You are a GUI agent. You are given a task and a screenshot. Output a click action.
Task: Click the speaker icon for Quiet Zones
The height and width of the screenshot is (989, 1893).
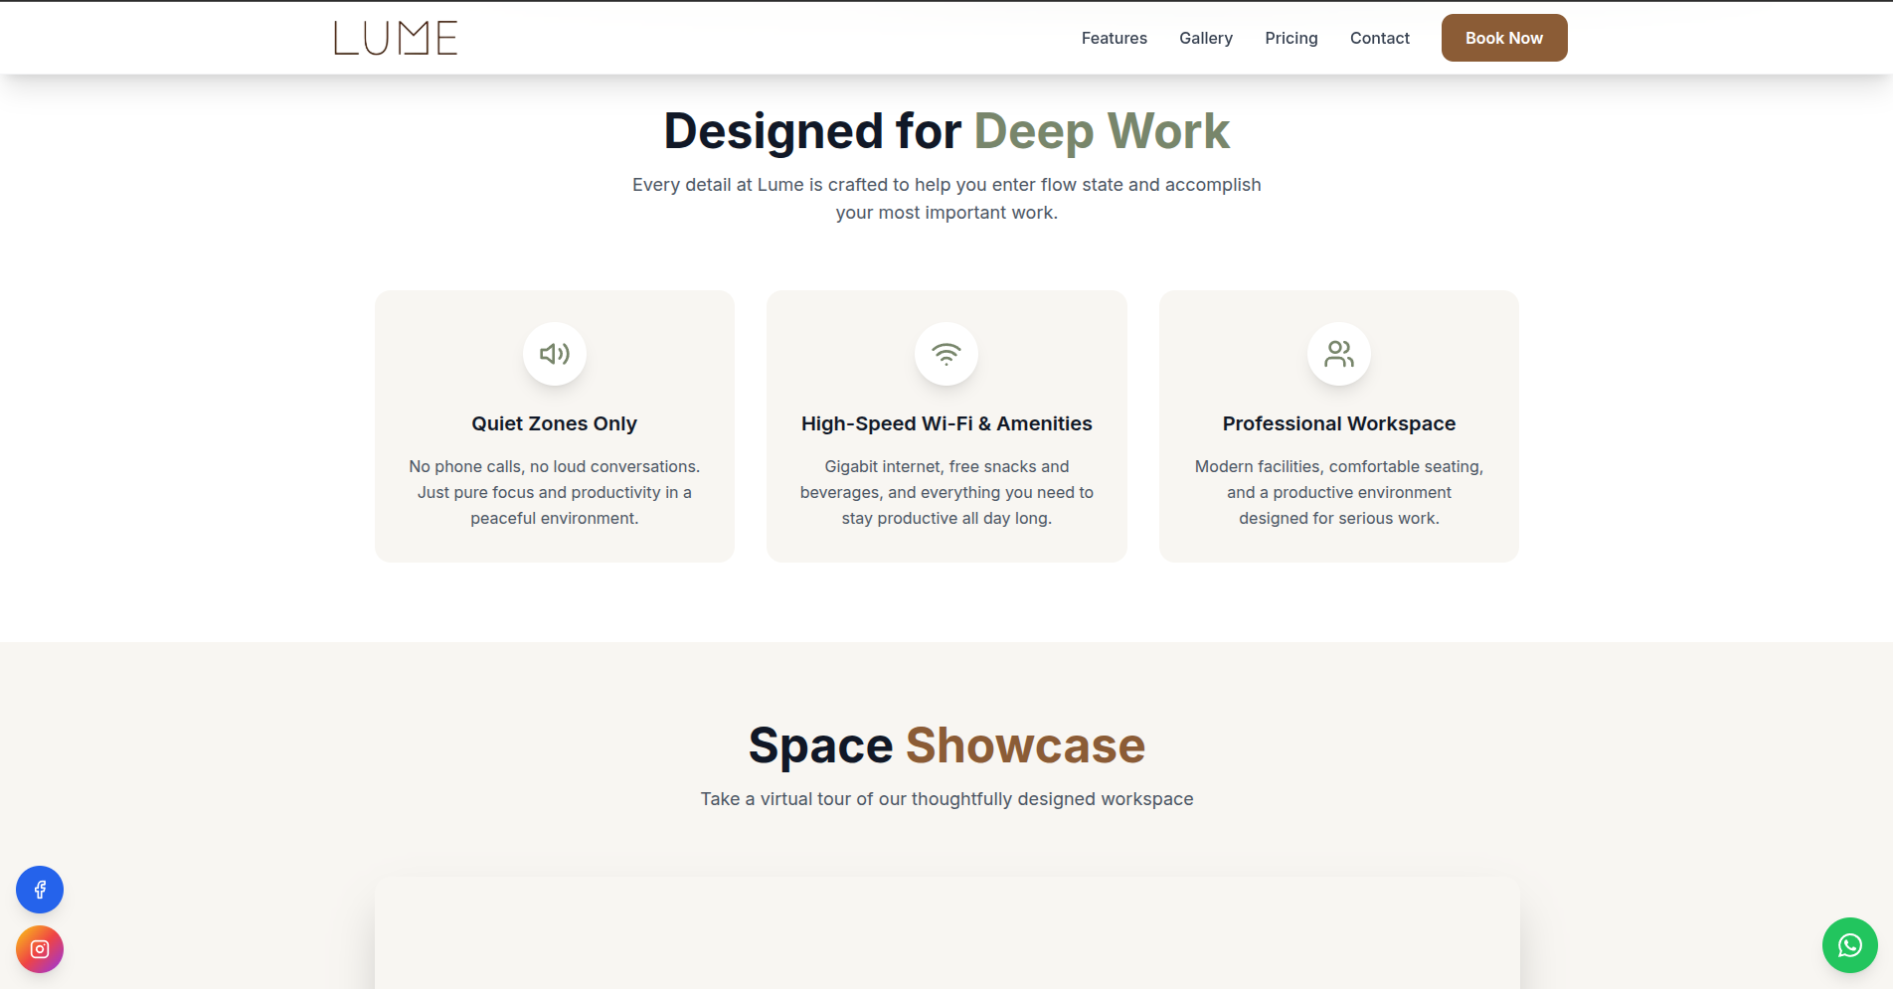point(554,354)
